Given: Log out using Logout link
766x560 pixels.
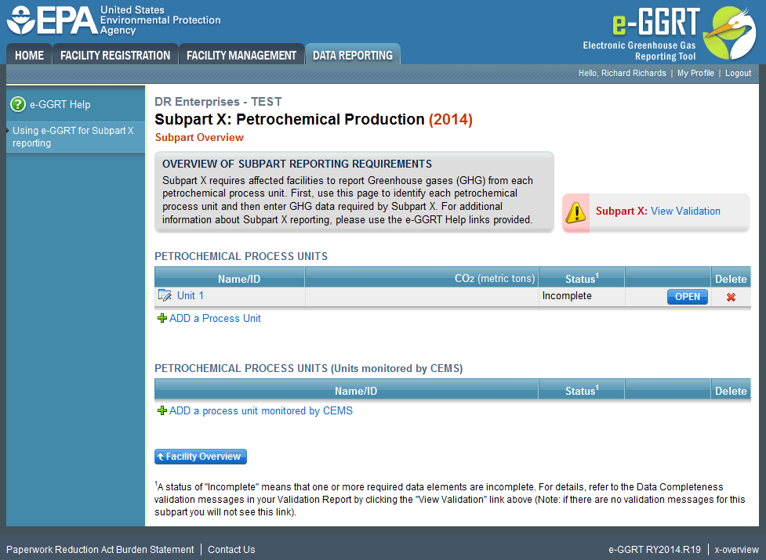Looking at the screenshot, I should [x=738, y=73].
